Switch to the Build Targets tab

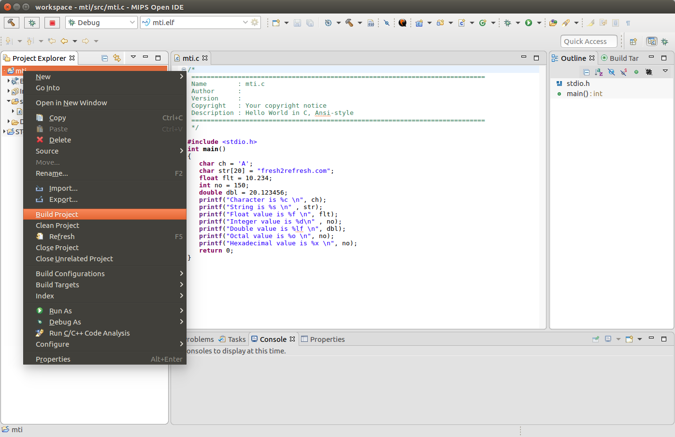pos(620,58)
